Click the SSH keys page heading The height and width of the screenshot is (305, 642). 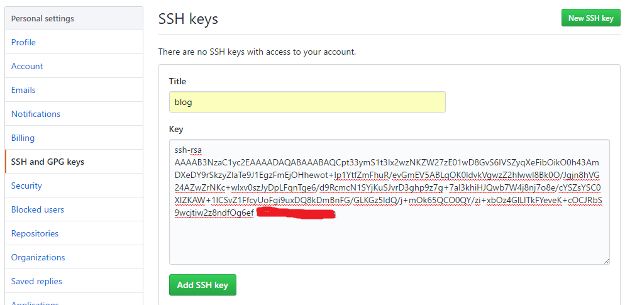[188, 19]
